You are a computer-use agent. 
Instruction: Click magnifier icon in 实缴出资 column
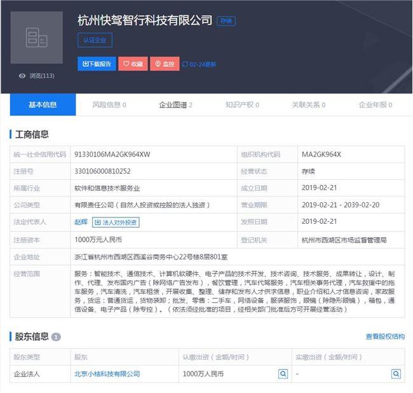coord(396,374)
